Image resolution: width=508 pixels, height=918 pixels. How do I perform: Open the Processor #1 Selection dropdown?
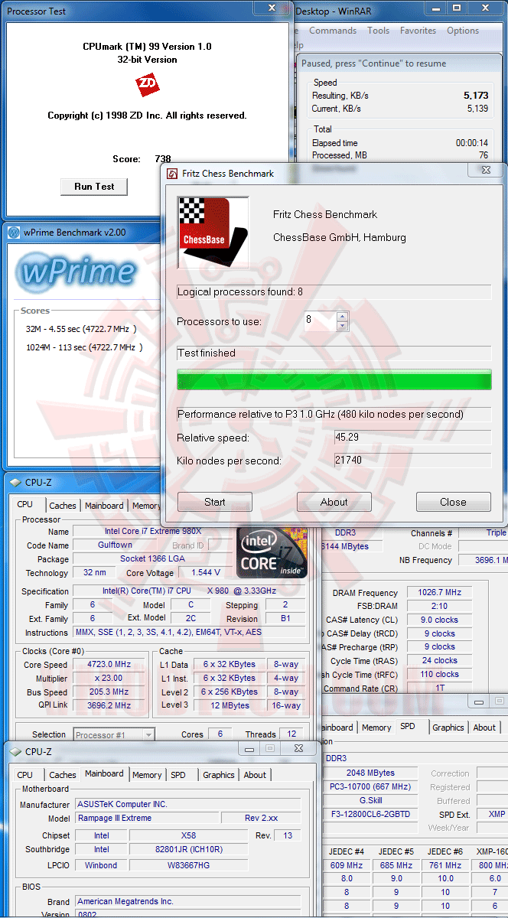[x=113, y=734]
